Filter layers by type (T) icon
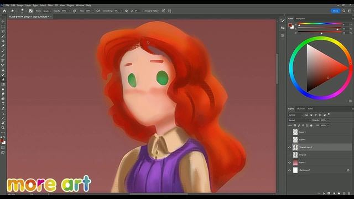The height and width of the screenshot is (199, 354). (x=316, y=115)
